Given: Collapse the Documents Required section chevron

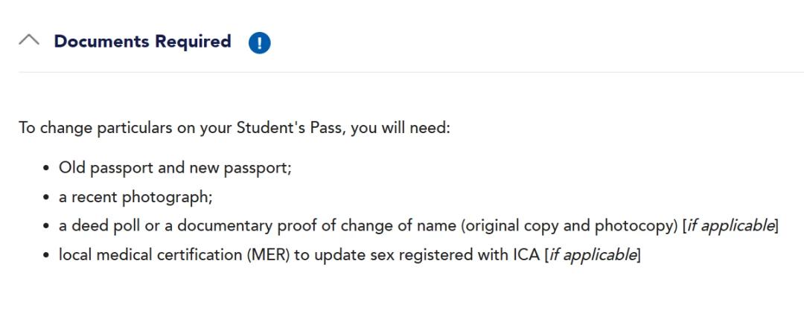Looking at the screenshot, I should pos(29,40).
